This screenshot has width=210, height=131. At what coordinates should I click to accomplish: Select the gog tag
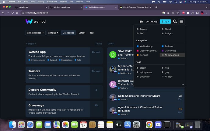[x=165, y=72]
